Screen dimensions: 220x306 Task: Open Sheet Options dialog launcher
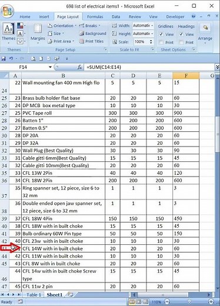click(x=194, y=49)
